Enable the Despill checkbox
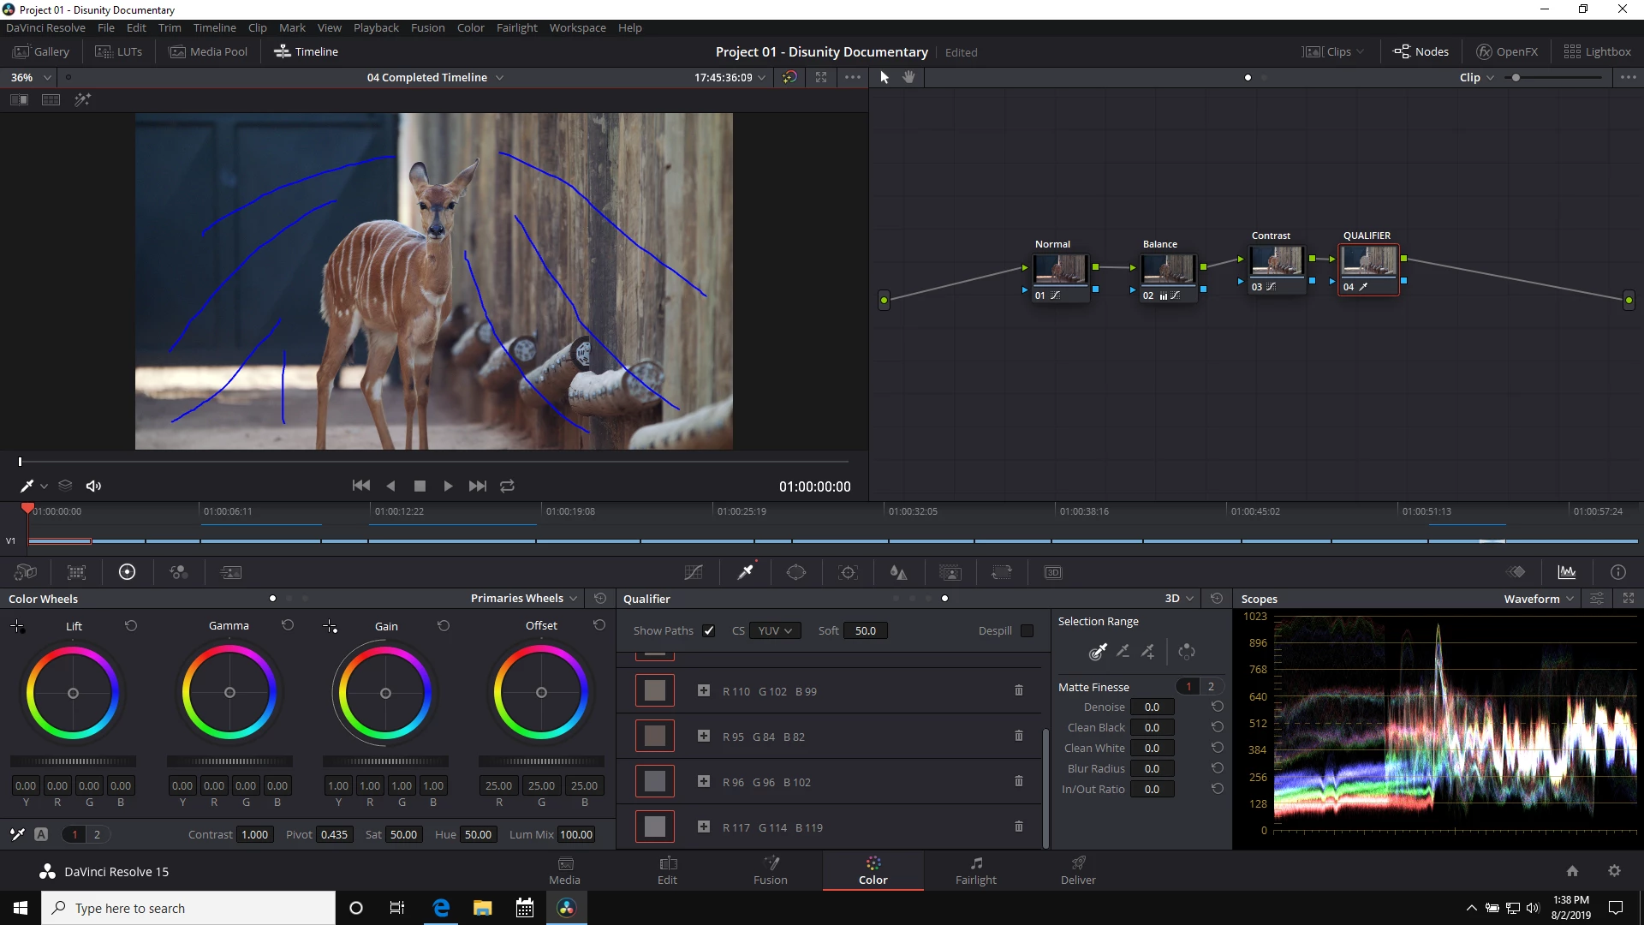Screen dimensions: 1644x925 1027,630
